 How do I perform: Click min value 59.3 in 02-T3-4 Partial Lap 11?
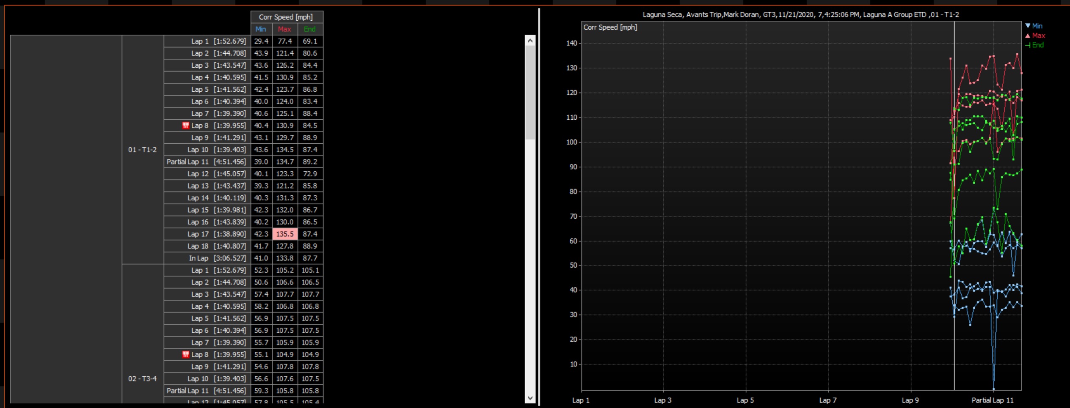pyautogui.click(x=261, y=391)
